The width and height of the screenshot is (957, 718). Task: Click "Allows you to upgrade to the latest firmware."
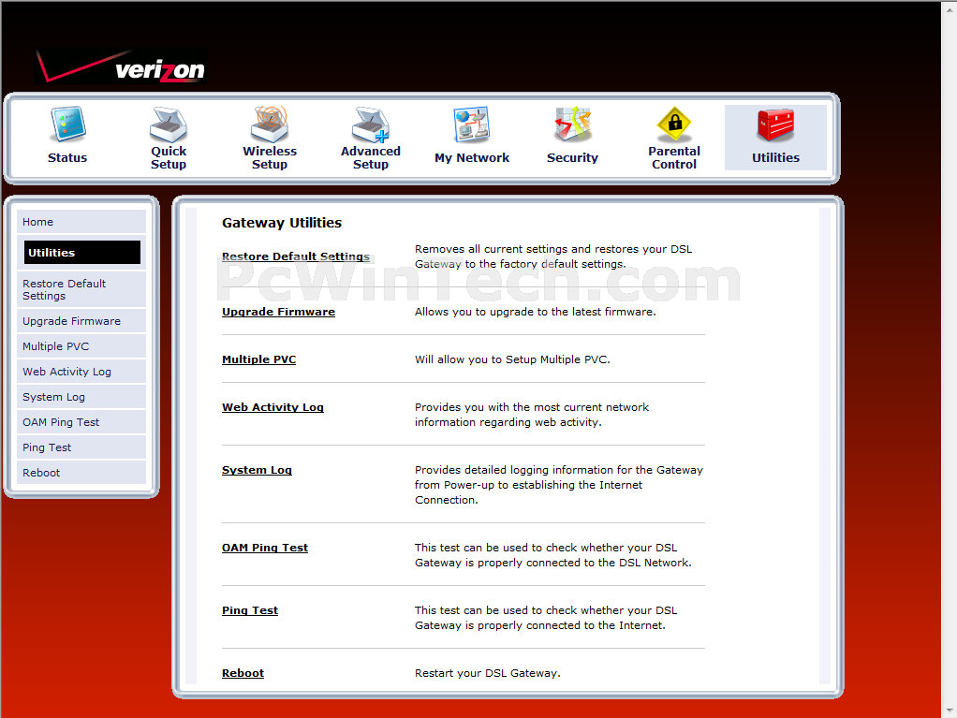tap(536, 312)
